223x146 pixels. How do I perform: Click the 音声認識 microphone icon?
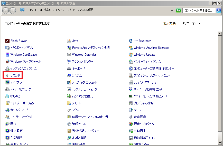click(x=131, y=117)
